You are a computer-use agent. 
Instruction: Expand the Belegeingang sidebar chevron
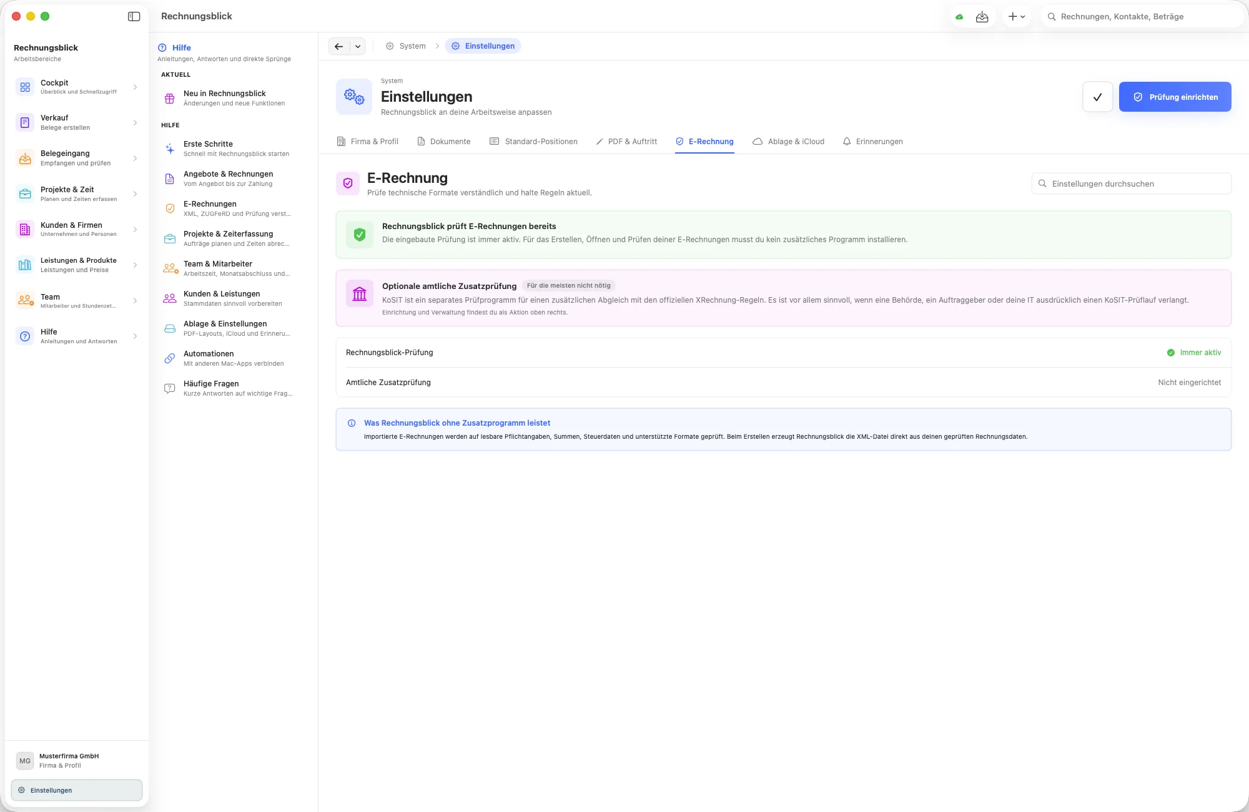point(135,159)
